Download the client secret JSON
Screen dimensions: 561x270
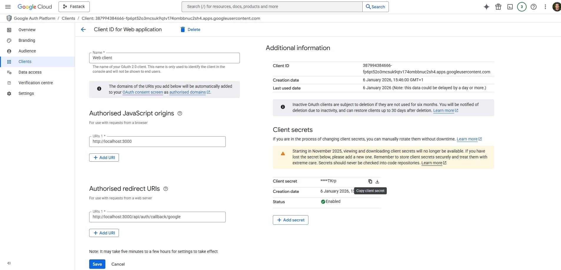coord(377,181)
